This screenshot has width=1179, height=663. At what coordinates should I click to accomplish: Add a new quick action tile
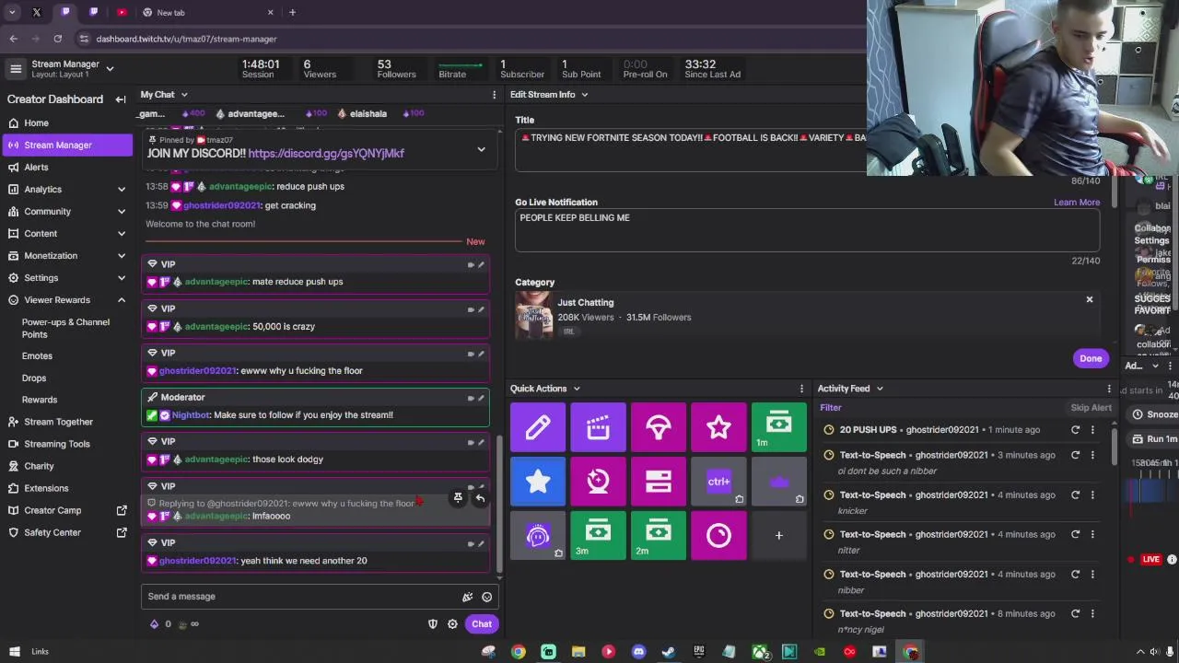779,535
